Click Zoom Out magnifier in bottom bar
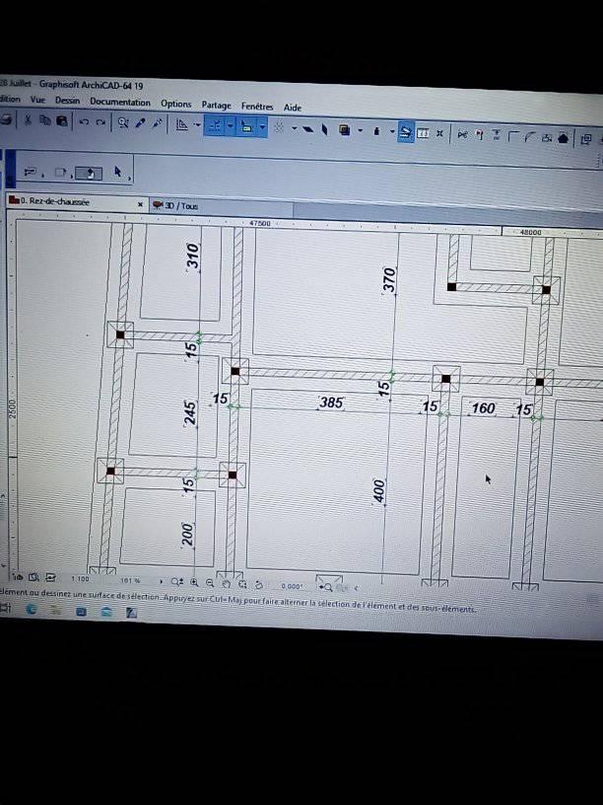The width and height of the screenshot is (603, 805). pyautogui.click(x=210, y=583)
